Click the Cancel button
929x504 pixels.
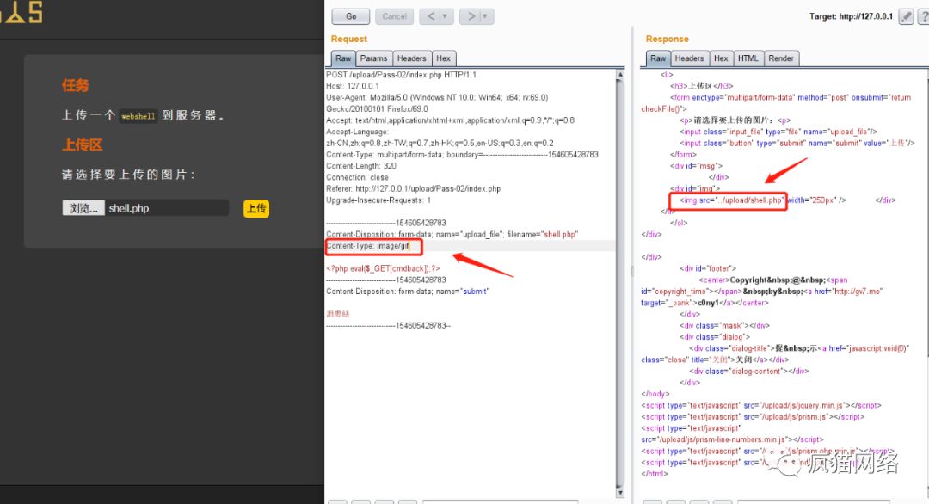394,16
